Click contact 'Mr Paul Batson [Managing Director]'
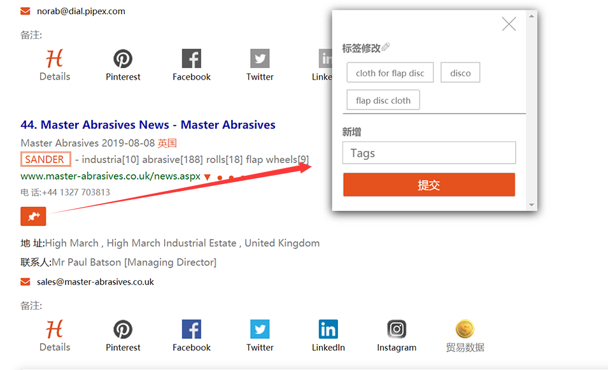 click(134, 262)
